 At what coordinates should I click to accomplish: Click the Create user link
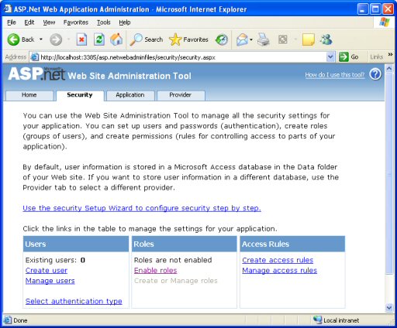pyautogui.click(x=47, y=270)
